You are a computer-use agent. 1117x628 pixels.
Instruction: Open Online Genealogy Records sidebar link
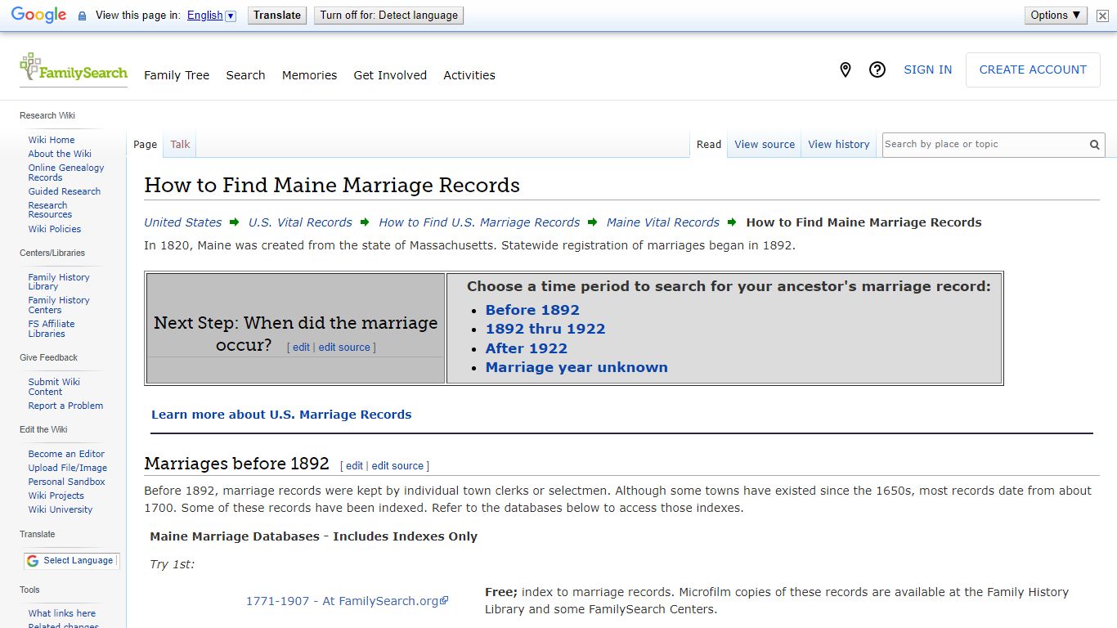(x=66, y=173)
